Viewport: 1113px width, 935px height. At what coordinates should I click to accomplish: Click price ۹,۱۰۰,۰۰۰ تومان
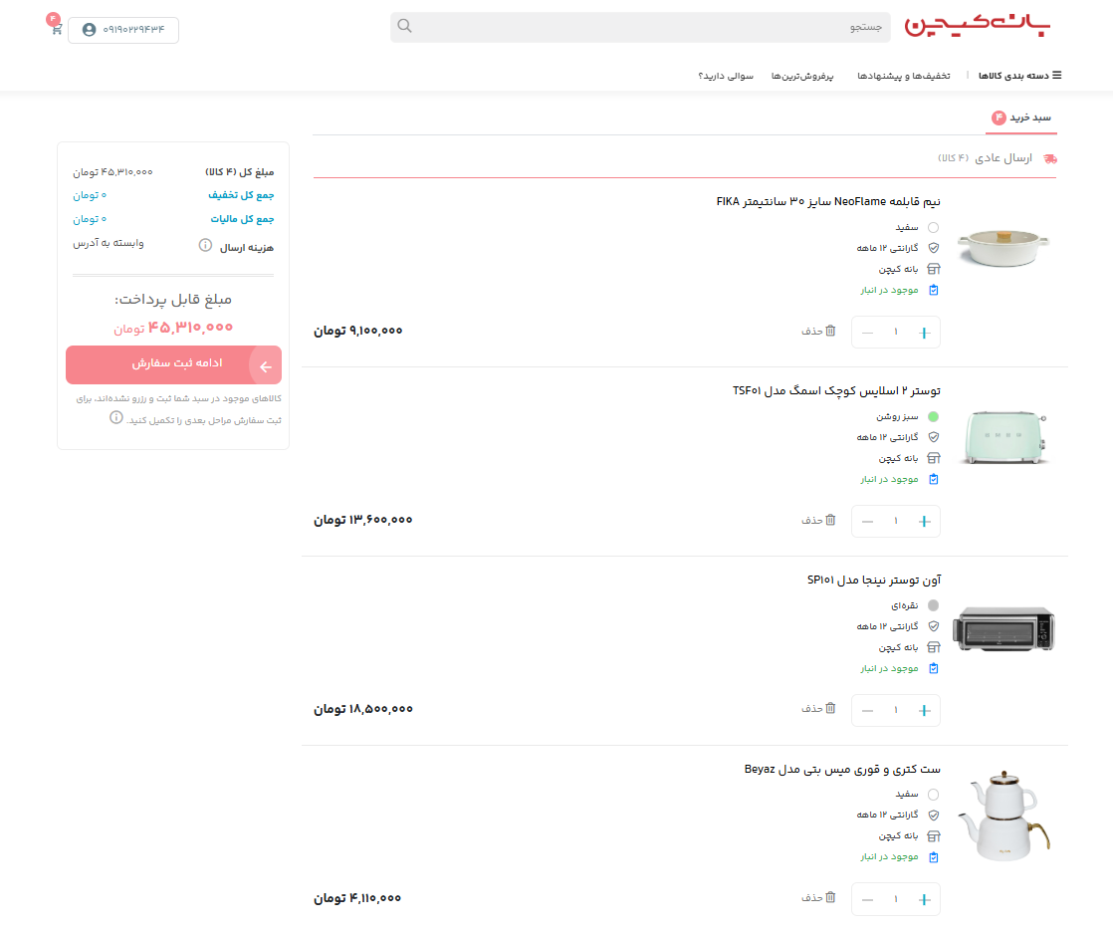pos(358,331)
